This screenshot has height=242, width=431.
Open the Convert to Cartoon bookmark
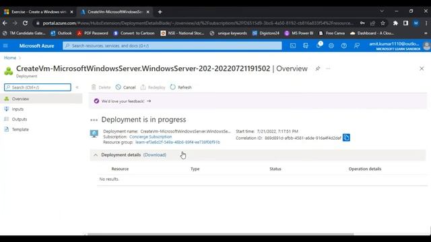[x=134, y=33]
